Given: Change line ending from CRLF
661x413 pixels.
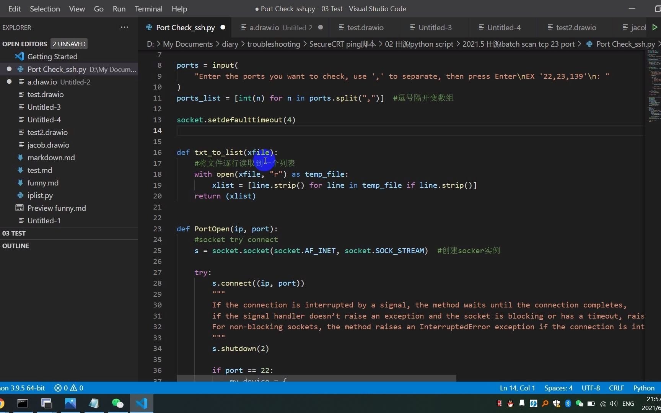Looking at the screenshot, I should pyautogui.click(x=616, y=388).
